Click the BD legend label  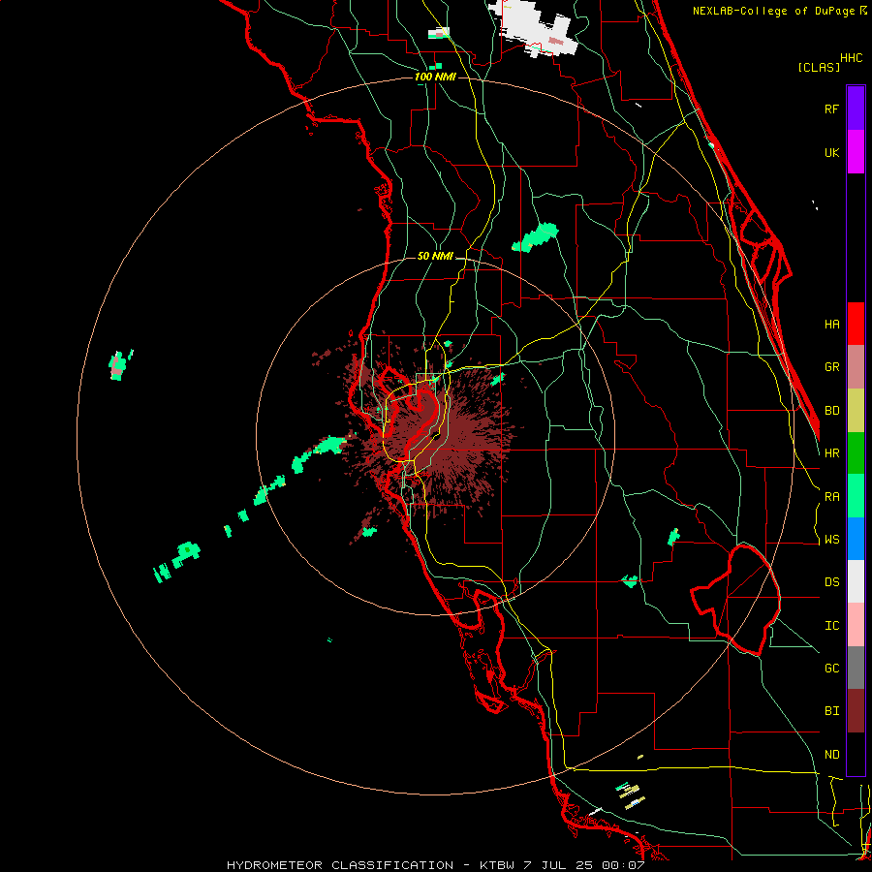(831, 411)
